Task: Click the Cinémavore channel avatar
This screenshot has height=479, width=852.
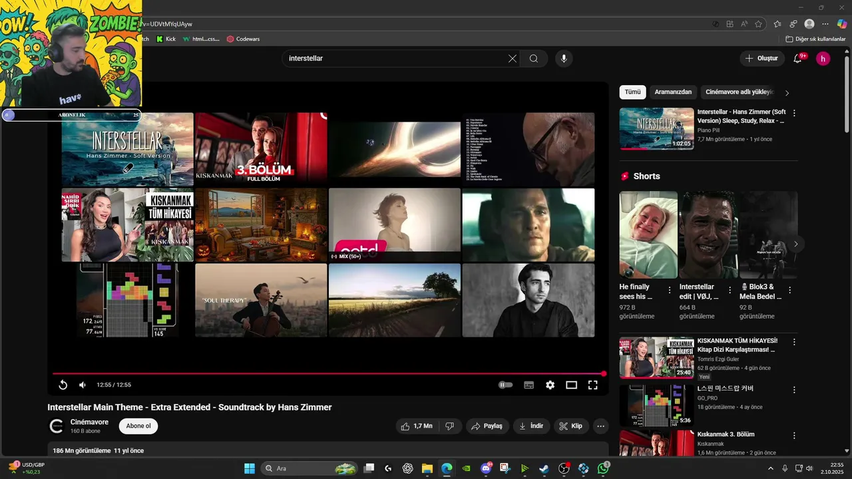Action: click(x=57, y=426)
